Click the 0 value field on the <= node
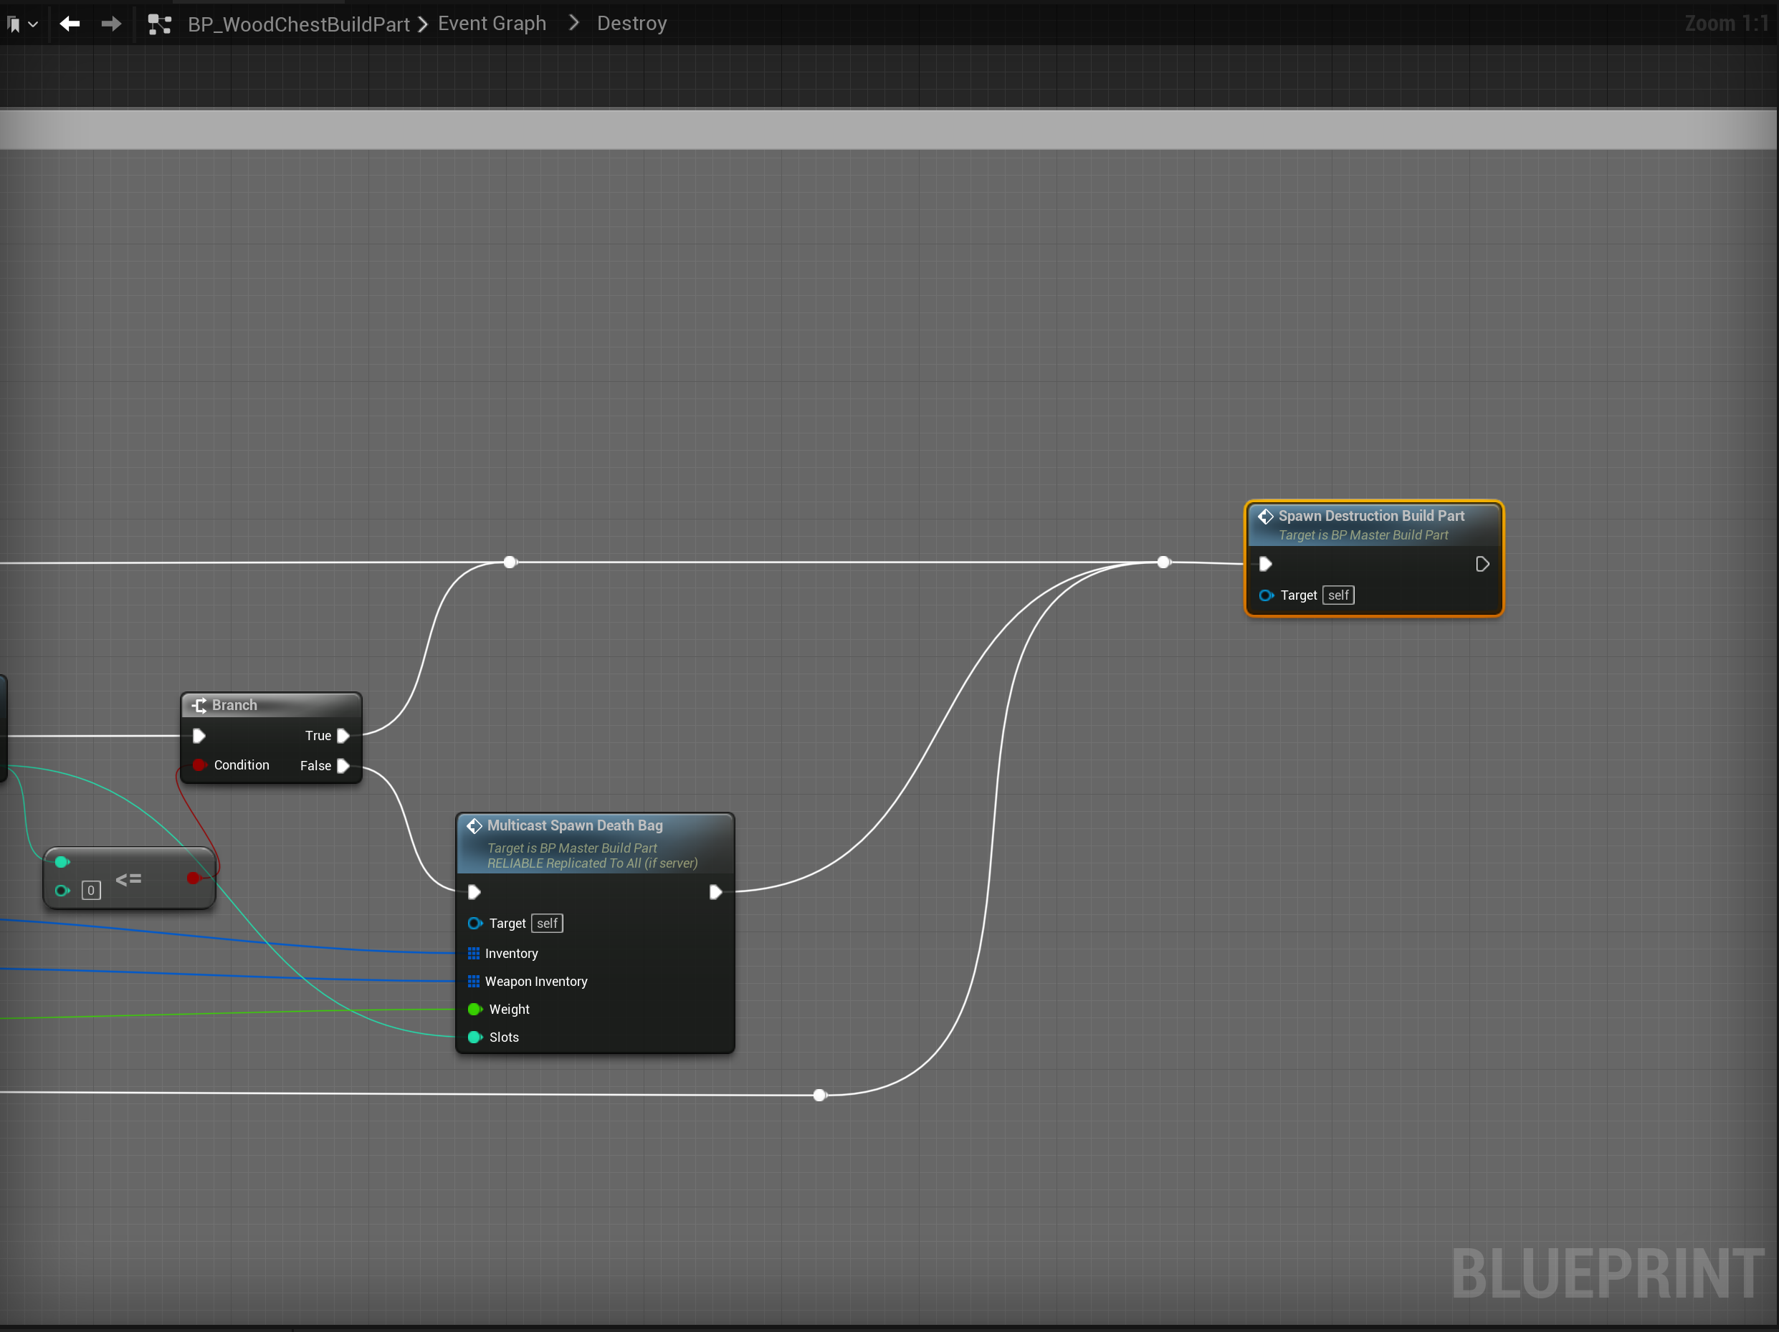This screenshot has height=1332, width=1779. pos(91,891)
